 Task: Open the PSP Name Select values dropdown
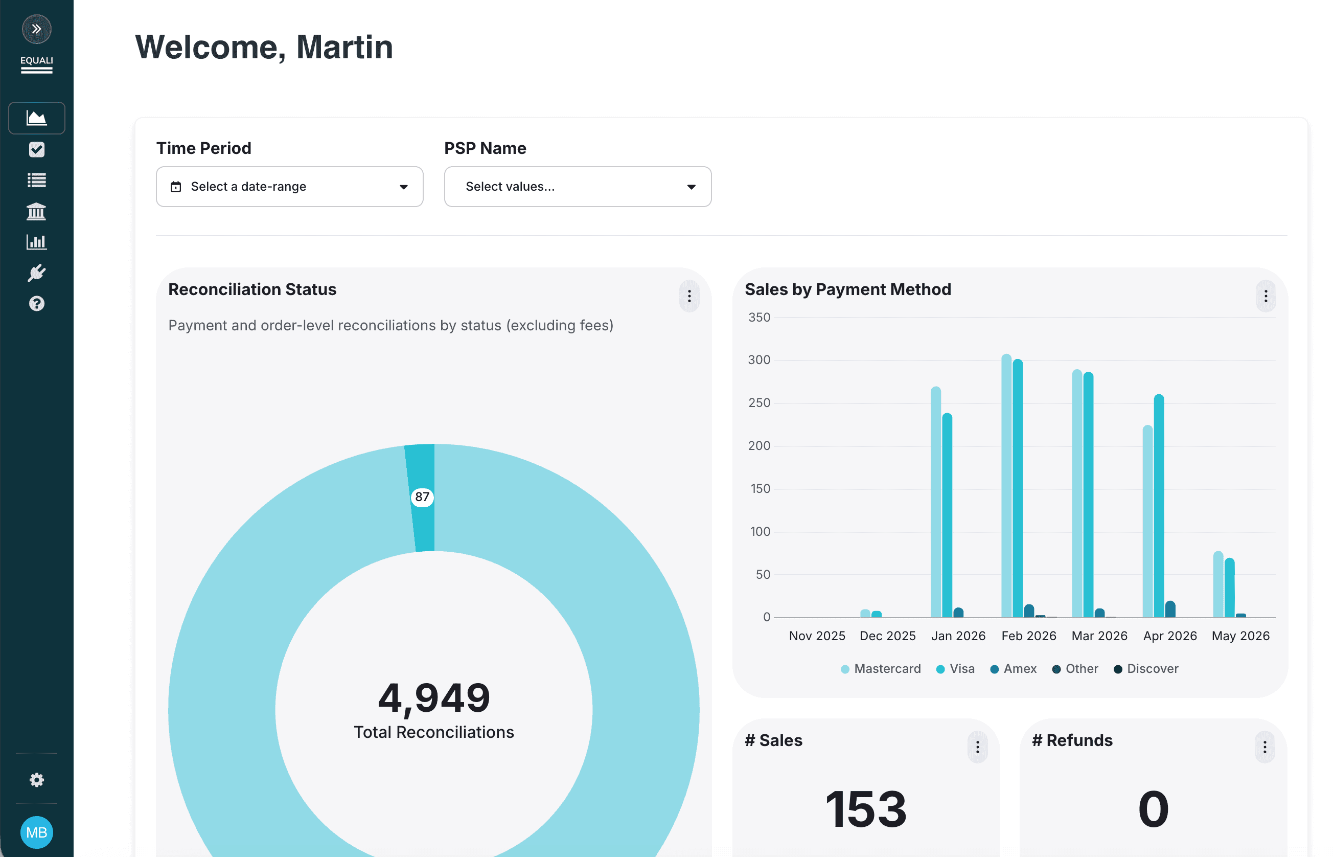pos(578,187)
